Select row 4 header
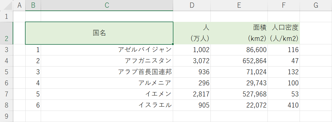 click(6, 61)
